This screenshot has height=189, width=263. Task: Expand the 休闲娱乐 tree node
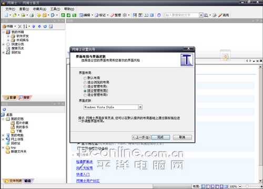[8, 40]
